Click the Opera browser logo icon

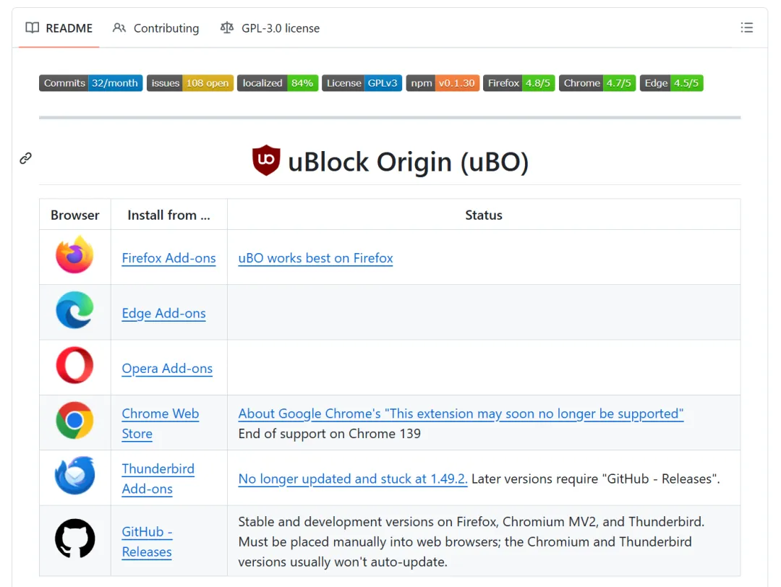[x=74, y=366]
